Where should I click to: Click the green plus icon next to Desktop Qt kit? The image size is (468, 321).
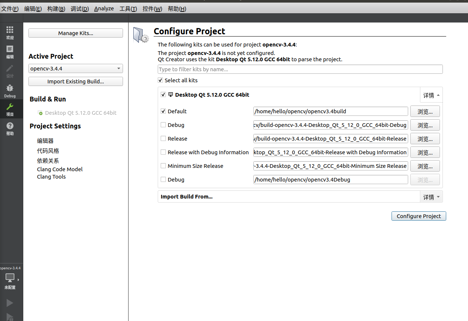tap(40, 113)
